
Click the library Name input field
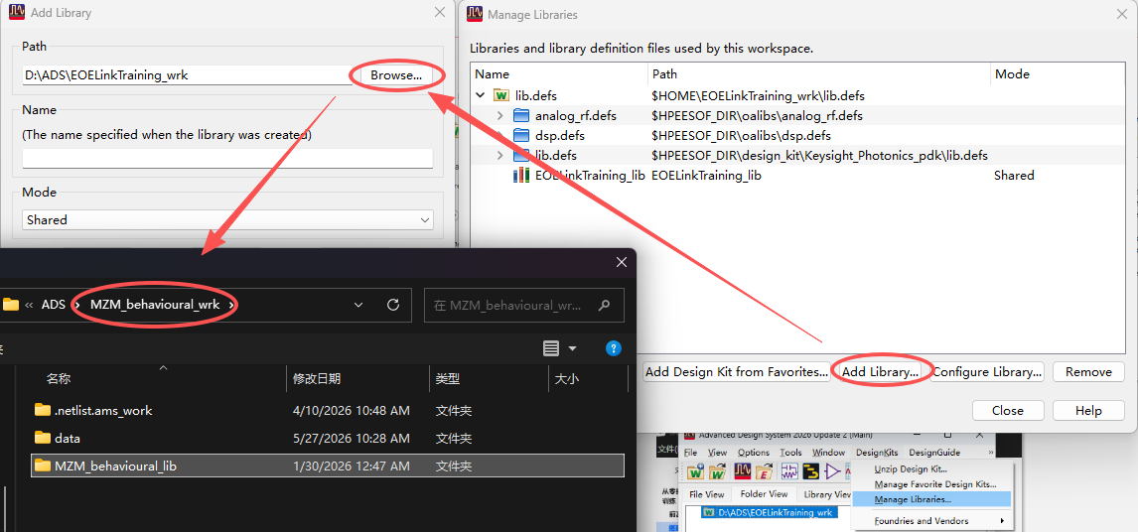(227, 158)
